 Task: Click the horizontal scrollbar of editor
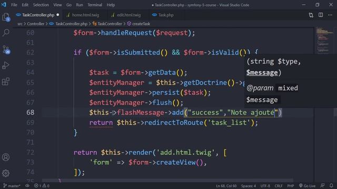click(167, 180)
